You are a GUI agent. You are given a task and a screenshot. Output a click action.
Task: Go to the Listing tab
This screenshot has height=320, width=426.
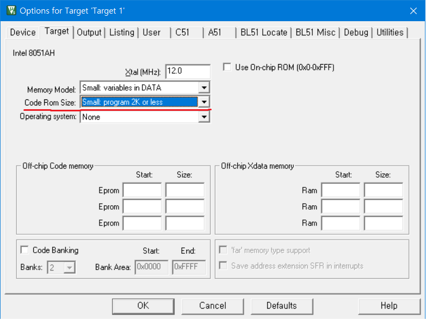point(122,33)
